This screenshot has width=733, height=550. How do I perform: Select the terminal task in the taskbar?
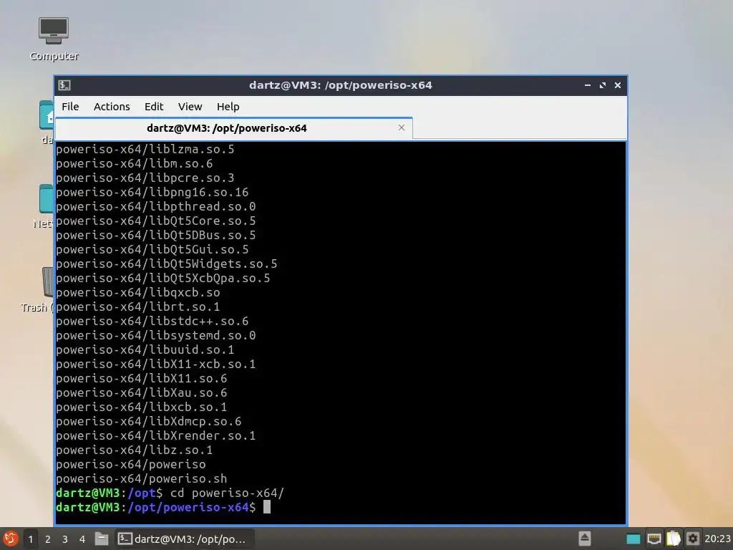(x=184, y=539)
